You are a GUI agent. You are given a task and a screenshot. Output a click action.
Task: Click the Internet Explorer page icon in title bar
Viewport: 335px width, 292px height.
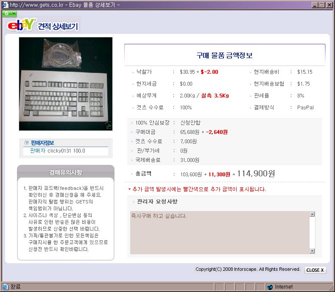tap(5, 5)
